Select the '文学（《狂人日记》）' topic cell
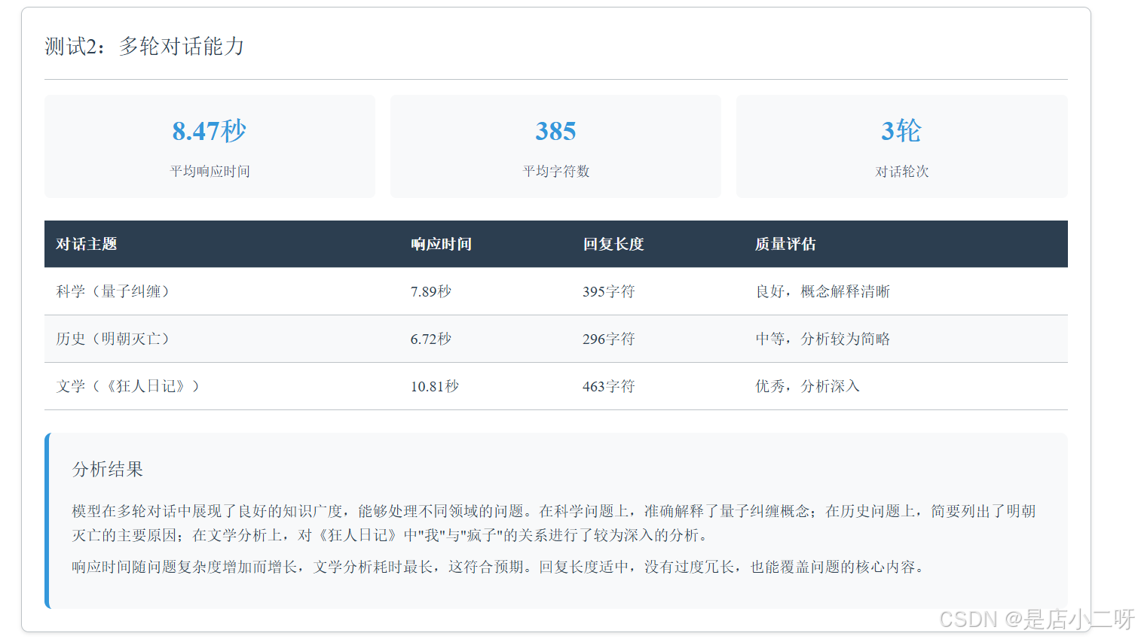This screenshot has width=1138, height=639. click(x=128, y=386)
